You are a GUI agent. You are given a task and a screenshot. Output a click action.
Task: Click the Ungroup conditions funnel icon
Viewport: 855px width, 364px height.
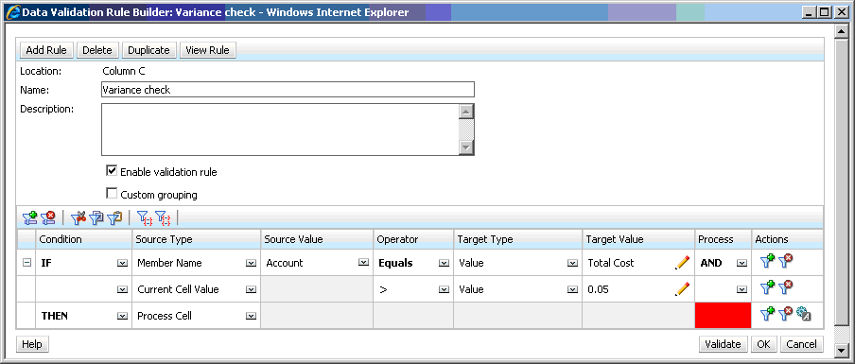[x=163, y=218]
